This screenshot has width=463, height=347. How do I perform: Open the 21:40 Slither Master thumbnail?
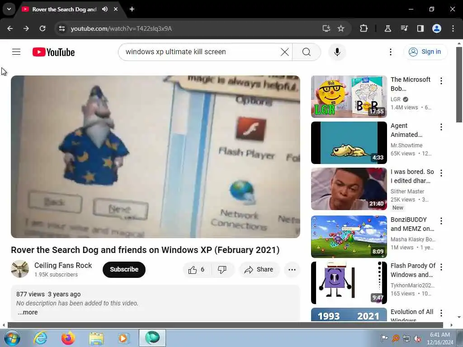(349, 189)
